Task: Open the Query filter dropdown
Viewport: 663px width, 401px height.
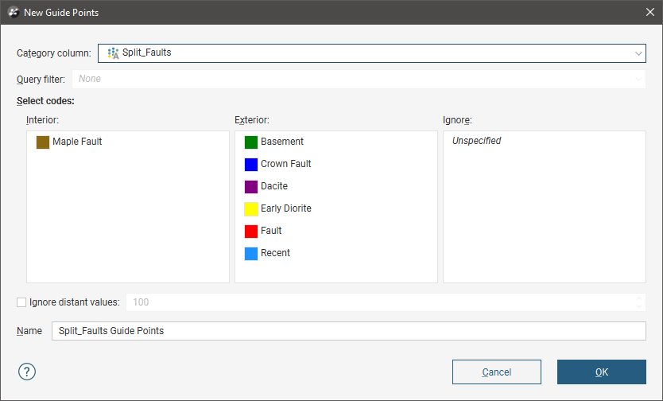Action: coord(358,79)
